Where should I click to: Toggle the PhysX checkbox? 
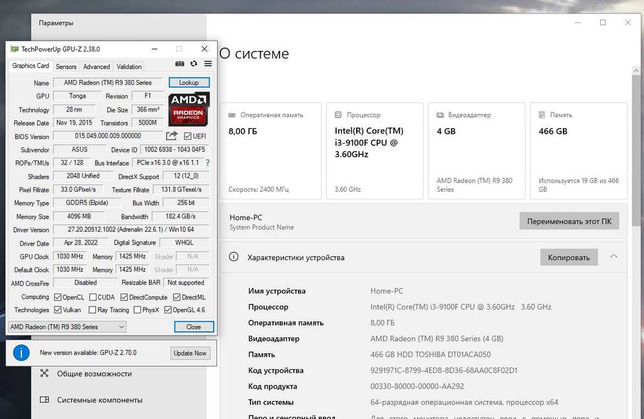point(137,310)
